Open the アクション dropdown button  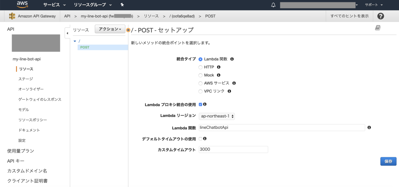tap(110, 29)
